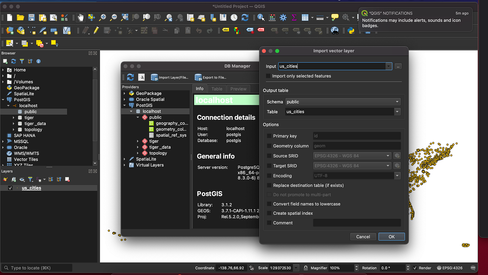
Task: Click the Temporal Controller clock icon
Action: click(x=234, y=17)
